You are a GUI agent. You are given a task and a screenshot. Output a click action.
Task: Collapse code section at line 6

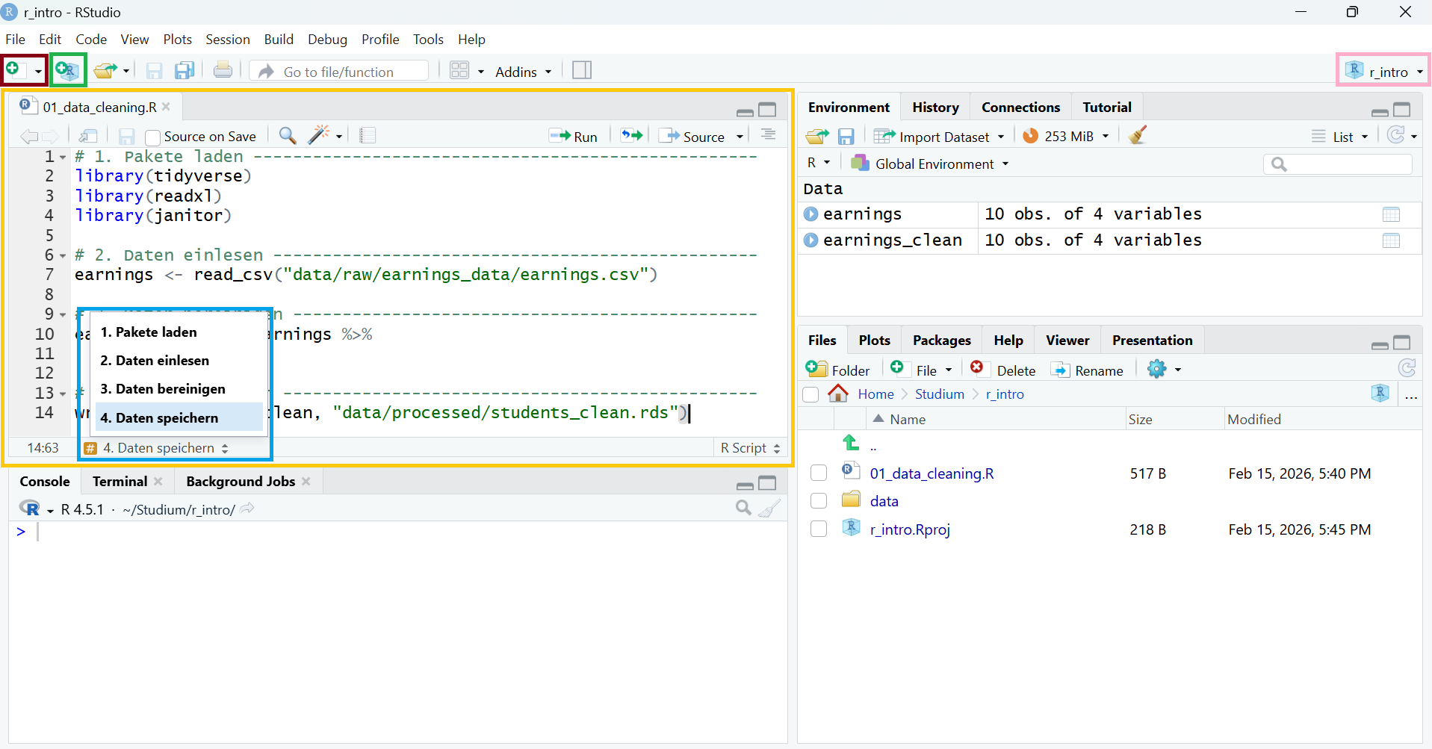click(63, 256)
